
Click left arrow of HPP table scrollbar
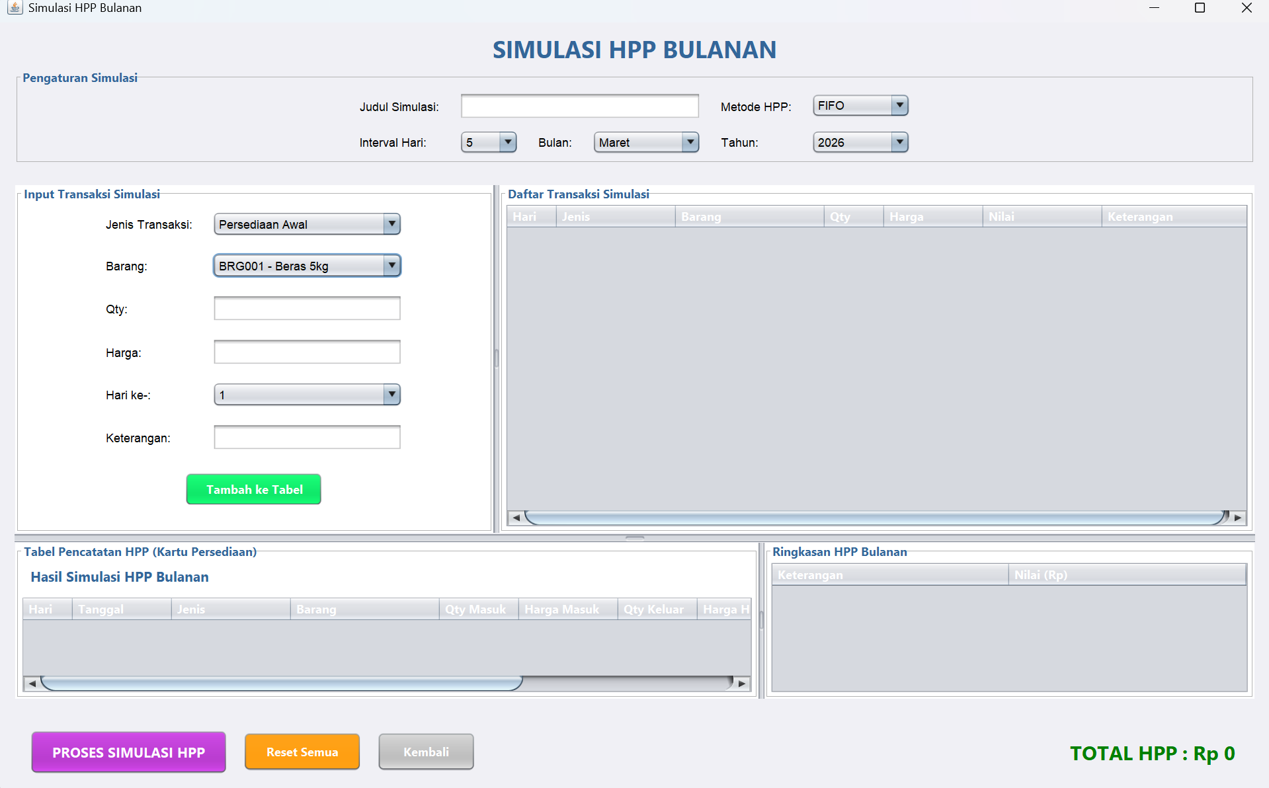(32, 684)
